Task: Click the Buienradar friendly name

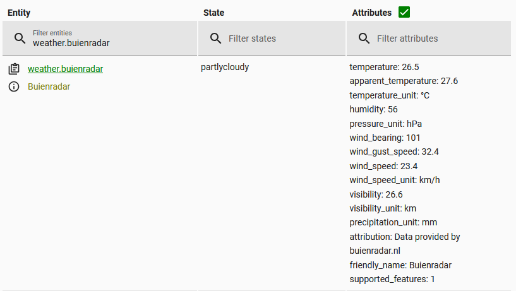Action: coord(49,86)
